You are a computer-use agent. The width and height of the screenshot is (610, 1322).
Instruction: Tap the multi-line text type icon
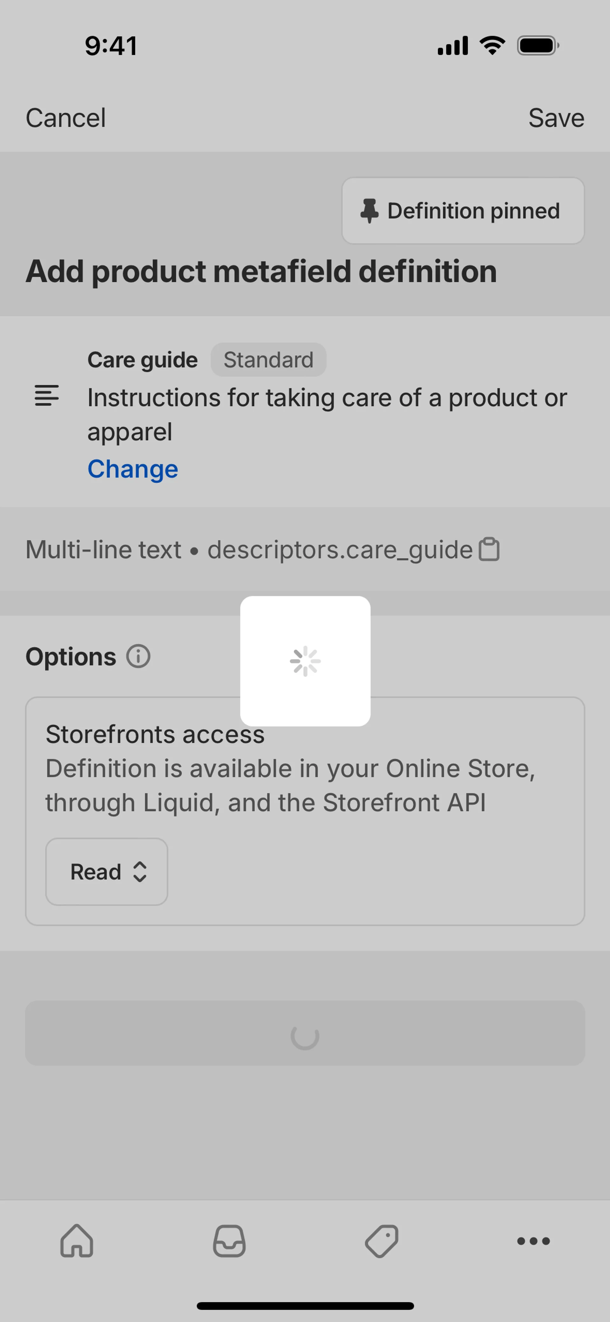pyautogui.click(x=47, y=396)
